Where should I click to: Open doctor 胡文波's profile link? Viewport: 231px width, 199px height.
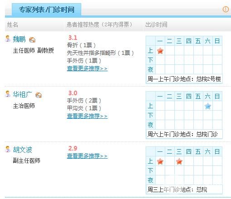pyautogui.click(x=22, y=150)
